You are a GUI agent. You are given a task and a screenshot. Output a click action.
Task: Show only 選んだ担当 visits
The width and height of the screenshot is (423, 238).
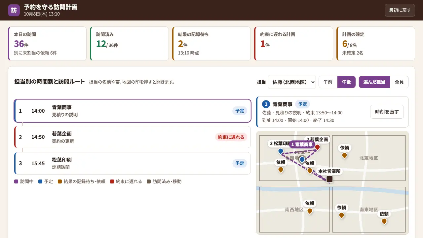(374, 82)
